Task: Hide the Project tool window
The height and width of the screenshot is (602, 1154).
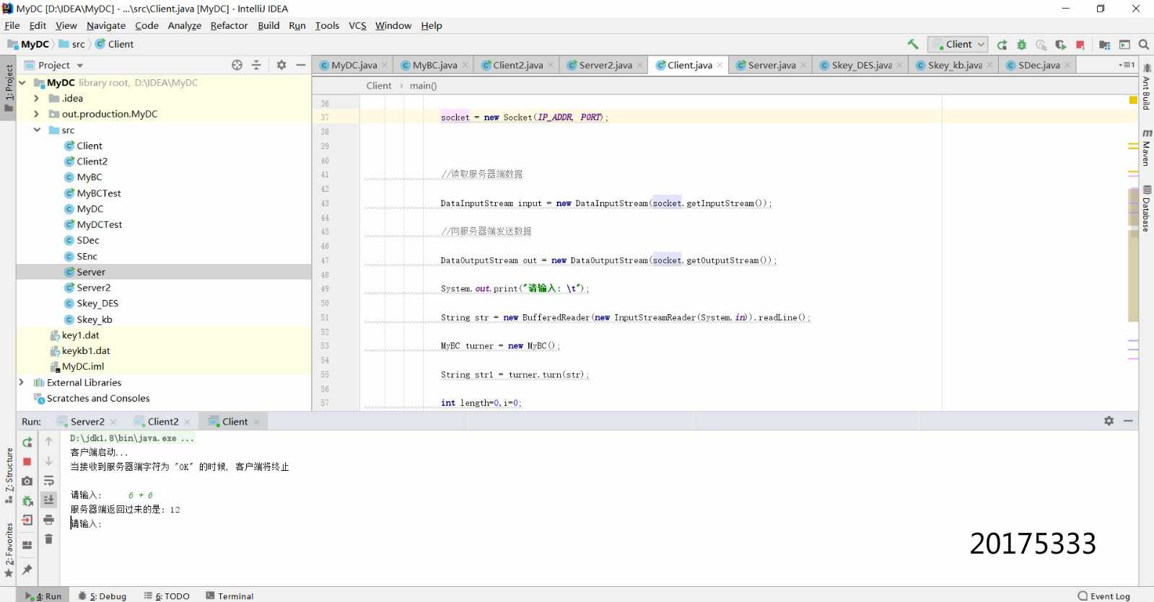Action: (301, 65)
